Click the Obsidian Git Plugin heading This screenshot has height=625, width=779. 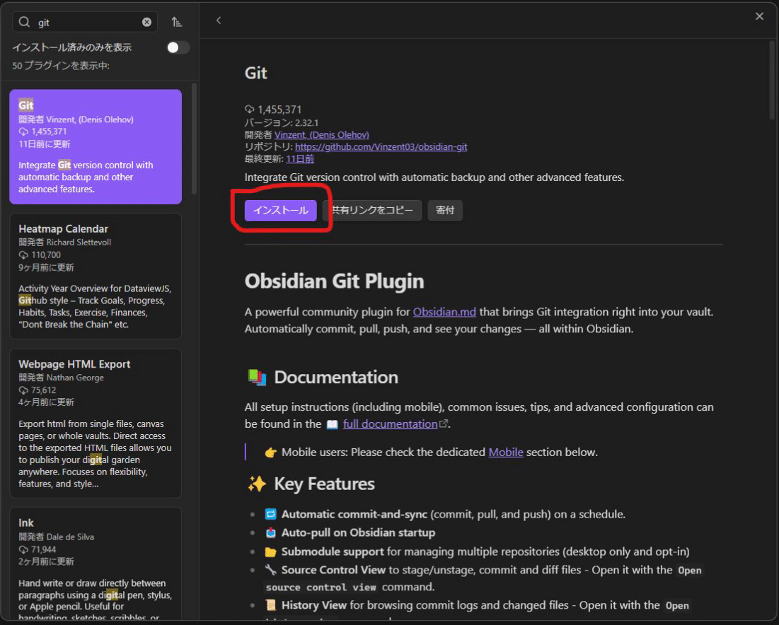point(335,281)
